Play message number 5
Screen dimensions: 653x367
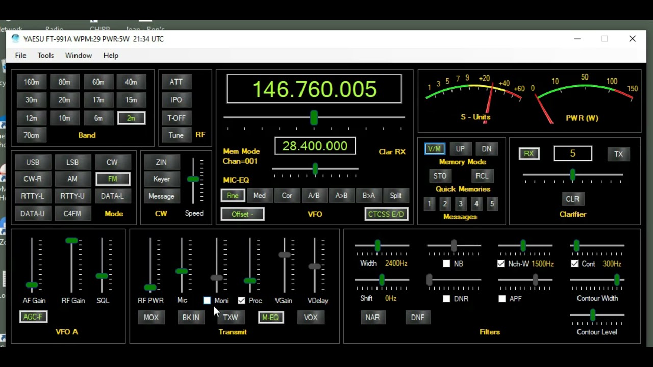pyautogui.click(x=492, y=204)
